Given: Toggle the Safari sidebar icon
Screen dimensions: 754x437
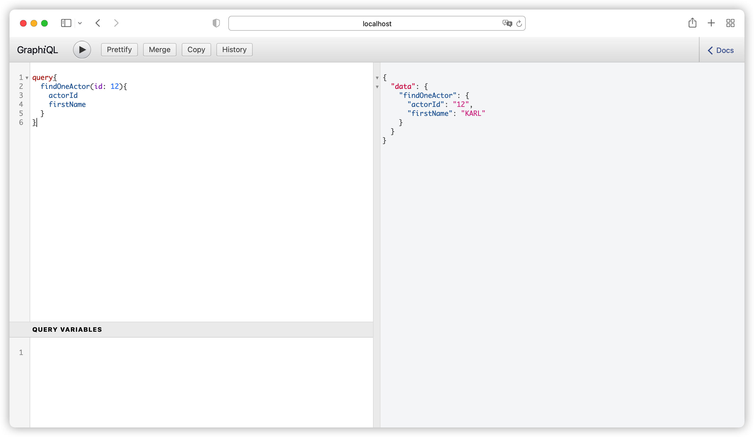Looking at the screenshot, I should click(x=66, y=23).
